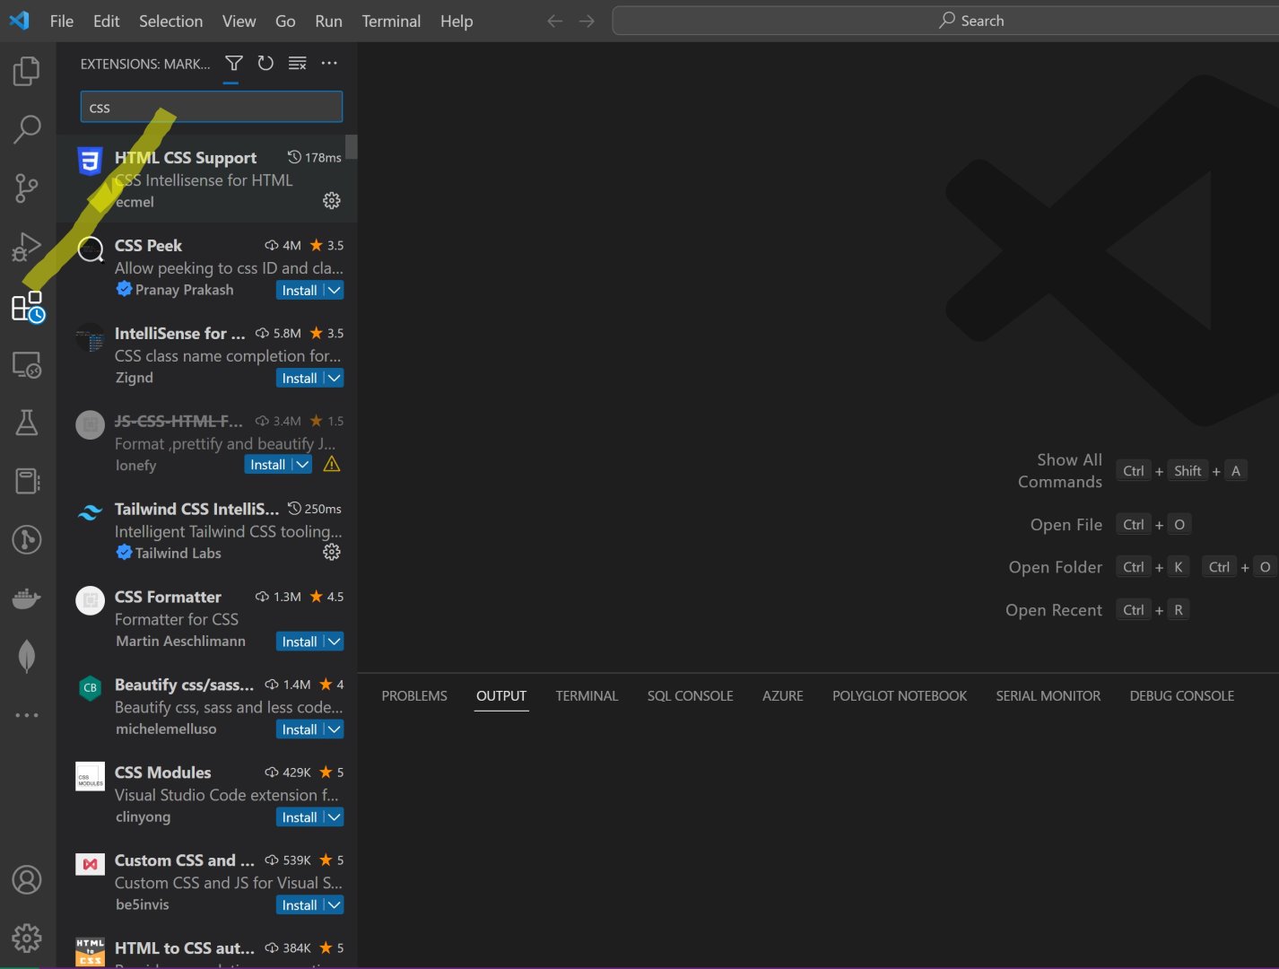Click the extensions list scrollbar thumb
The height and width of the screenshot is (969, 1279).
(352, 146)
